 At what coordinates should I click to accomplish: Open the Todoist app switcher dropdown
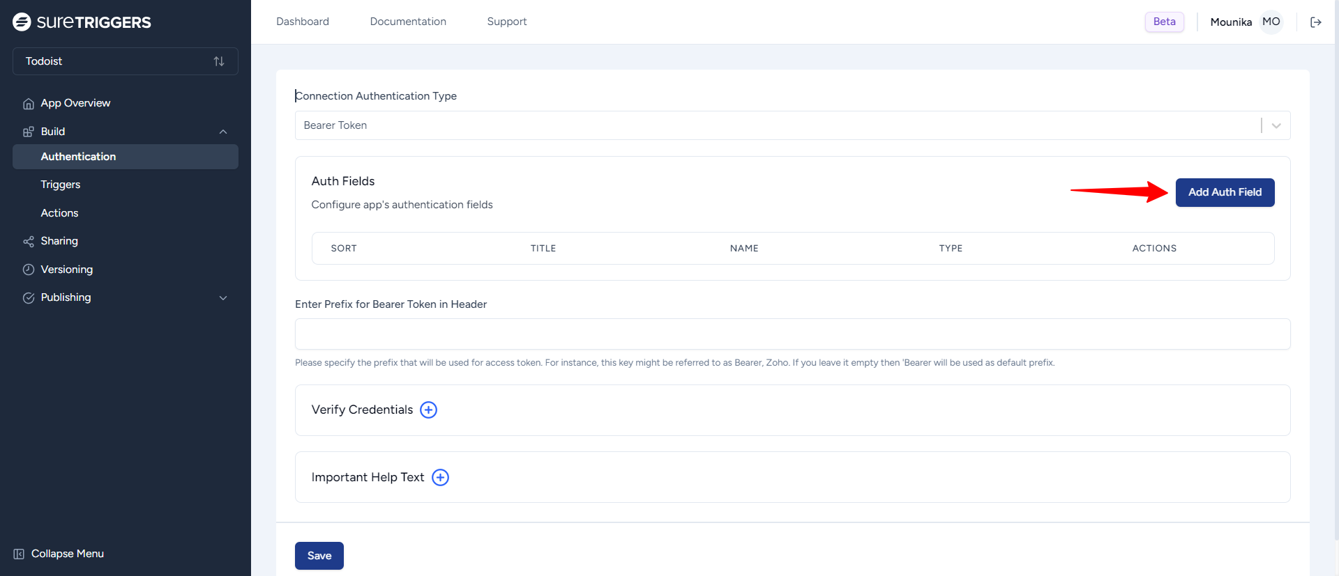tap(126, 61)
